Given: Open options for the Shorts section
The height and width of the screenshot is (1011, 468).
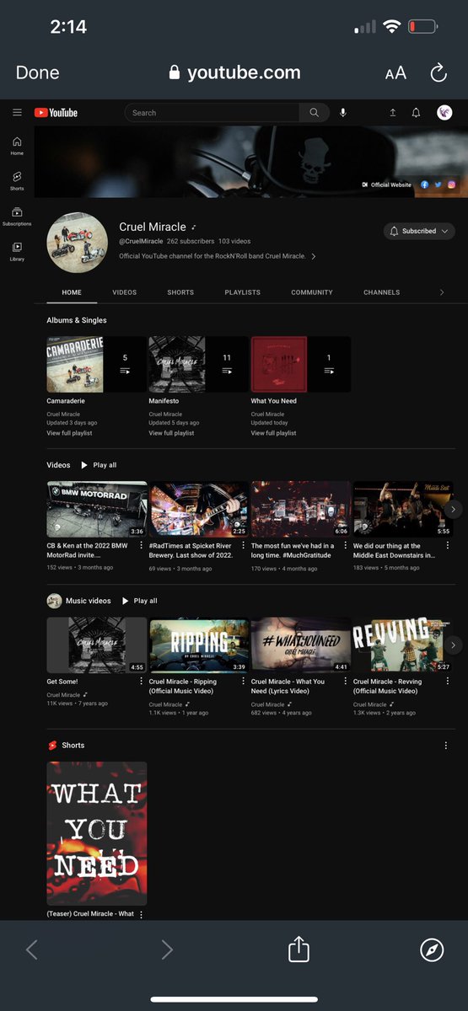Looking at the screenshot, I should coord(446,746).
